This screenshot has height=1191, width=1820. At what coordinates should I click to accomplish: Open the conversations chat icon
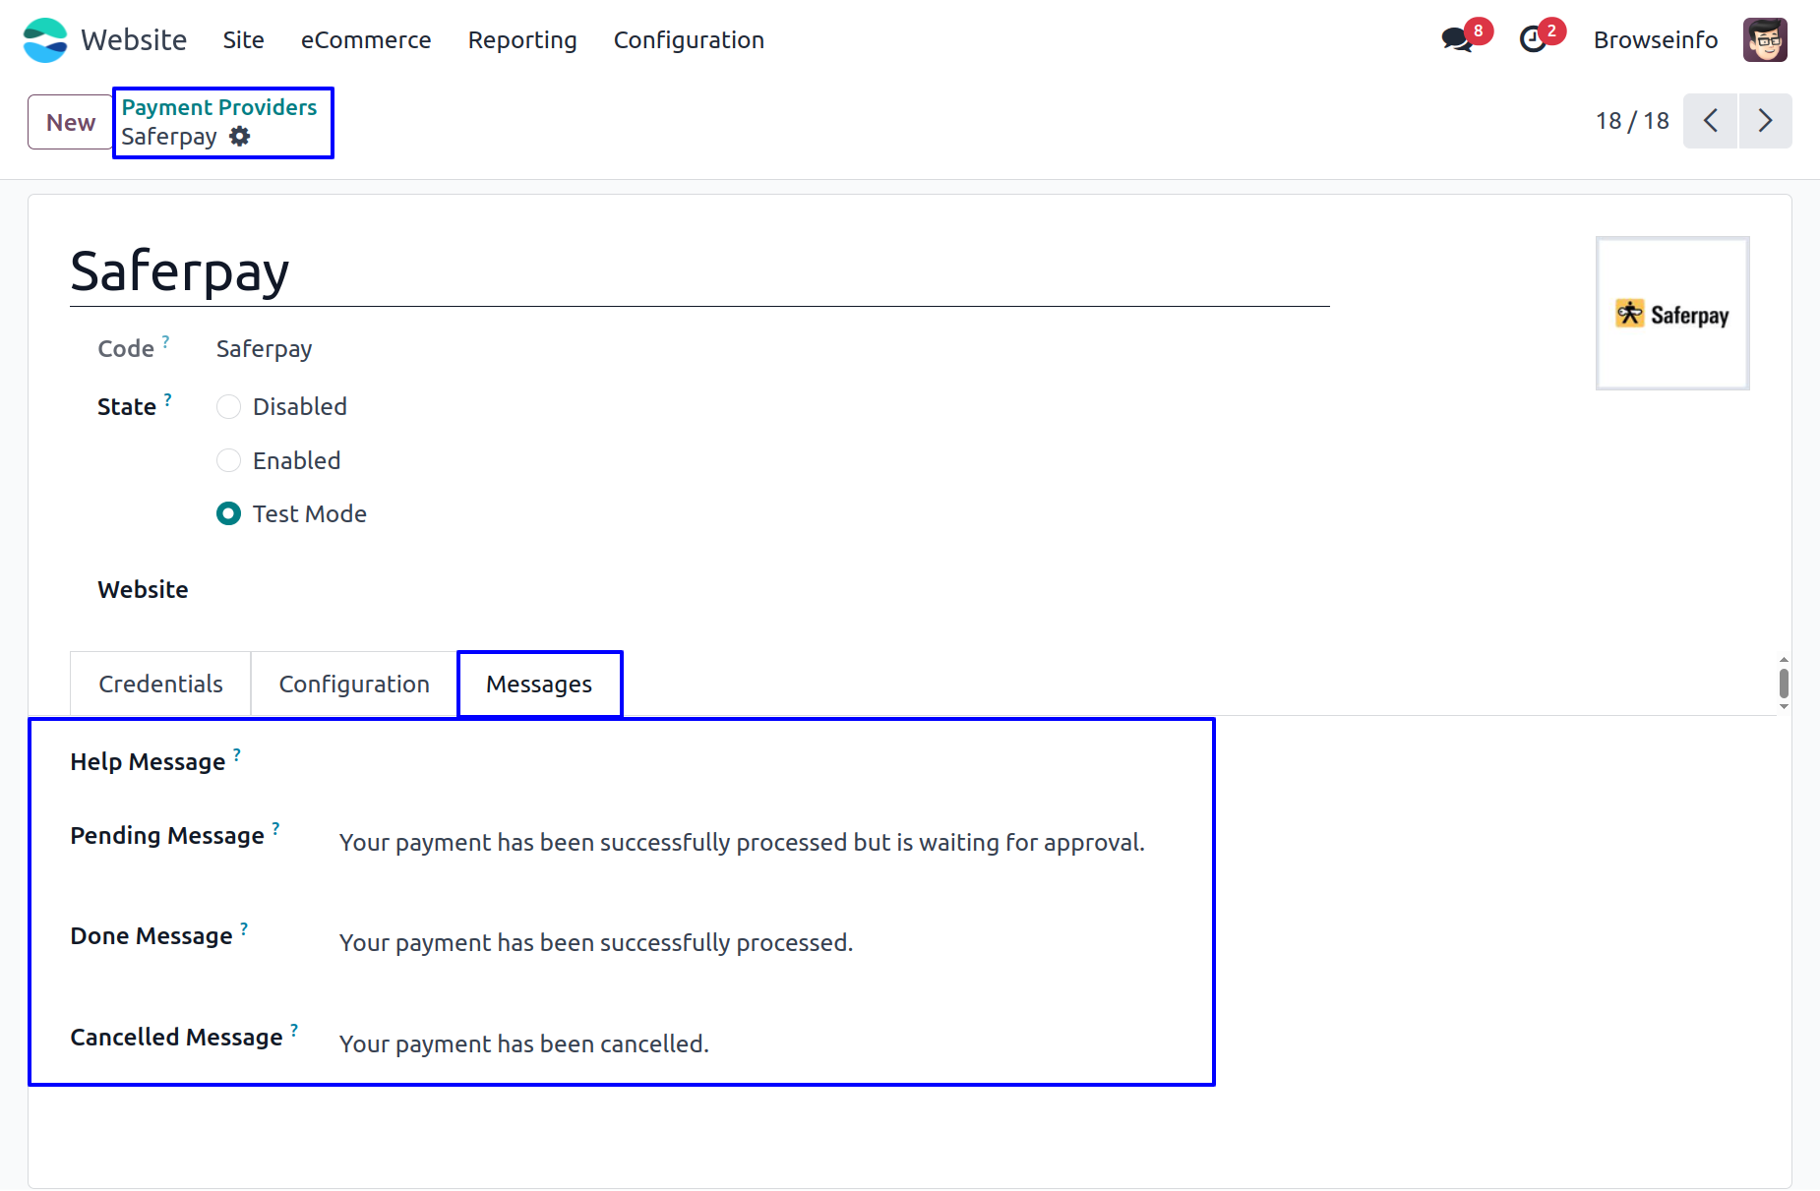click(1457, 39)
